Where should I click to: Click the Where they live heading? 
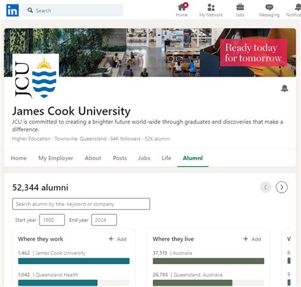pos(173,239)
